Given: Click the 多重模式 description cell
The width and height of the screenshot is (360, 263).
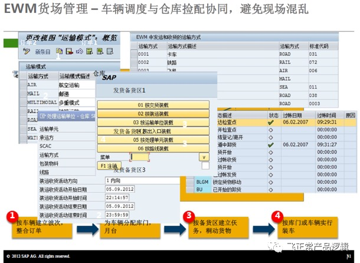Looking at the screenshot, I should (x=77, y=103).
